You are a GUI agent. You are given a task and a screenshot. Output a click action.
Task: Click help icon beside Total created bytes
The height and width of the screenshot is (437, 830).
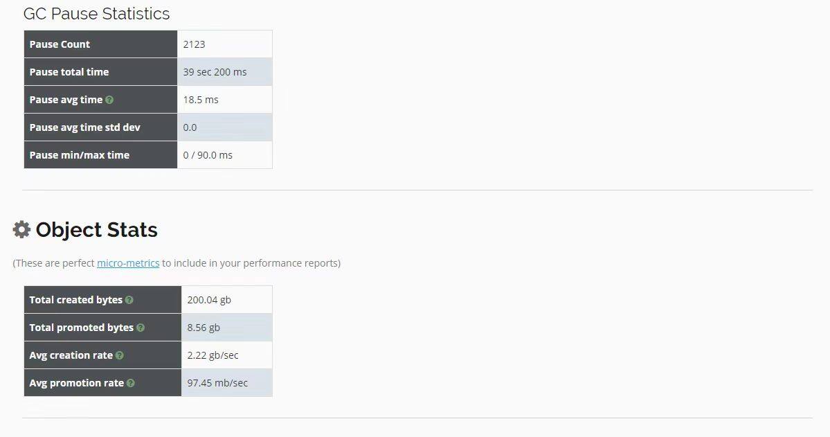point(129,300)
